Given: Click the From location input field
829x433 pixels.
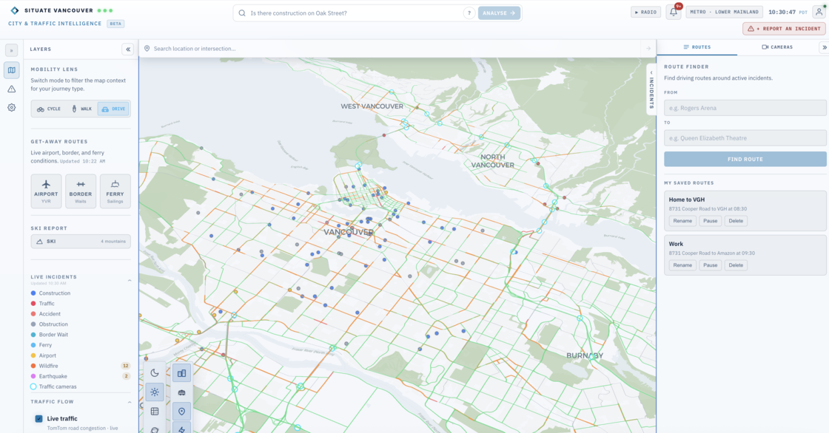Looking at the screenshot, I should (745, 108).
